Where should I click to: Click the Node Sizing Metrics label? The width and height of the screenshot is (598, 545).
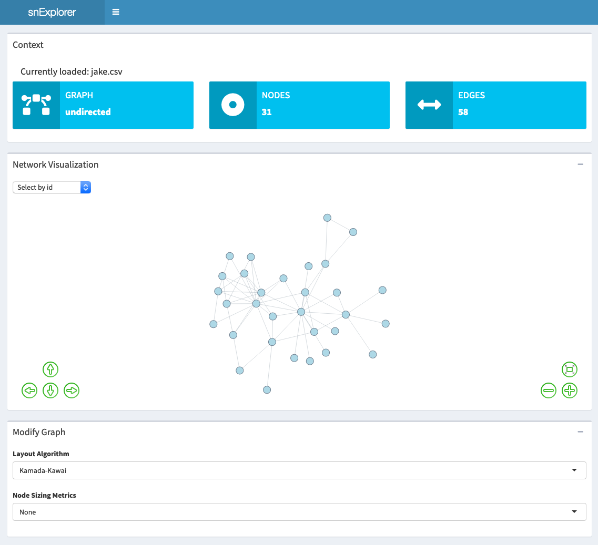click(x=44, y=495)
